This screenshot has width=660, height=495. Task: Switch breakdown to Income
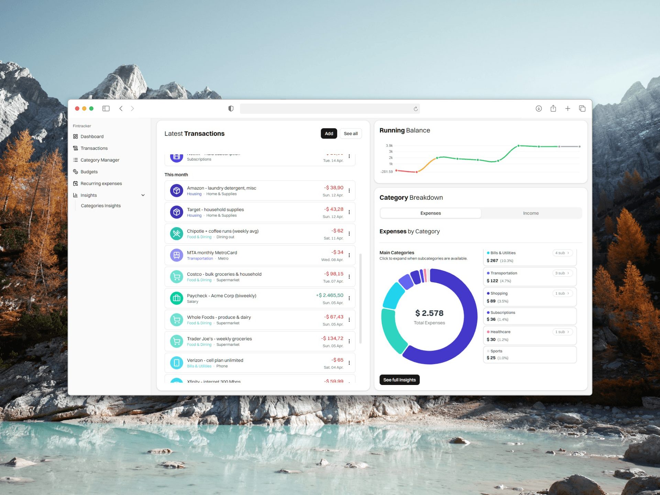(531, 213)
